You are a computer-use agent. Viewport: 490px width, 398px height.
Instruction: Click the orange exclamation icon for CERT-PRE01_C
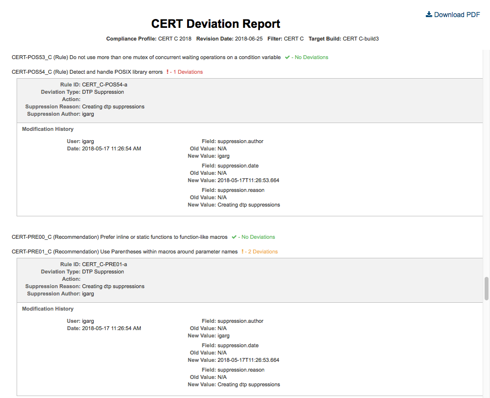point(242,251)
